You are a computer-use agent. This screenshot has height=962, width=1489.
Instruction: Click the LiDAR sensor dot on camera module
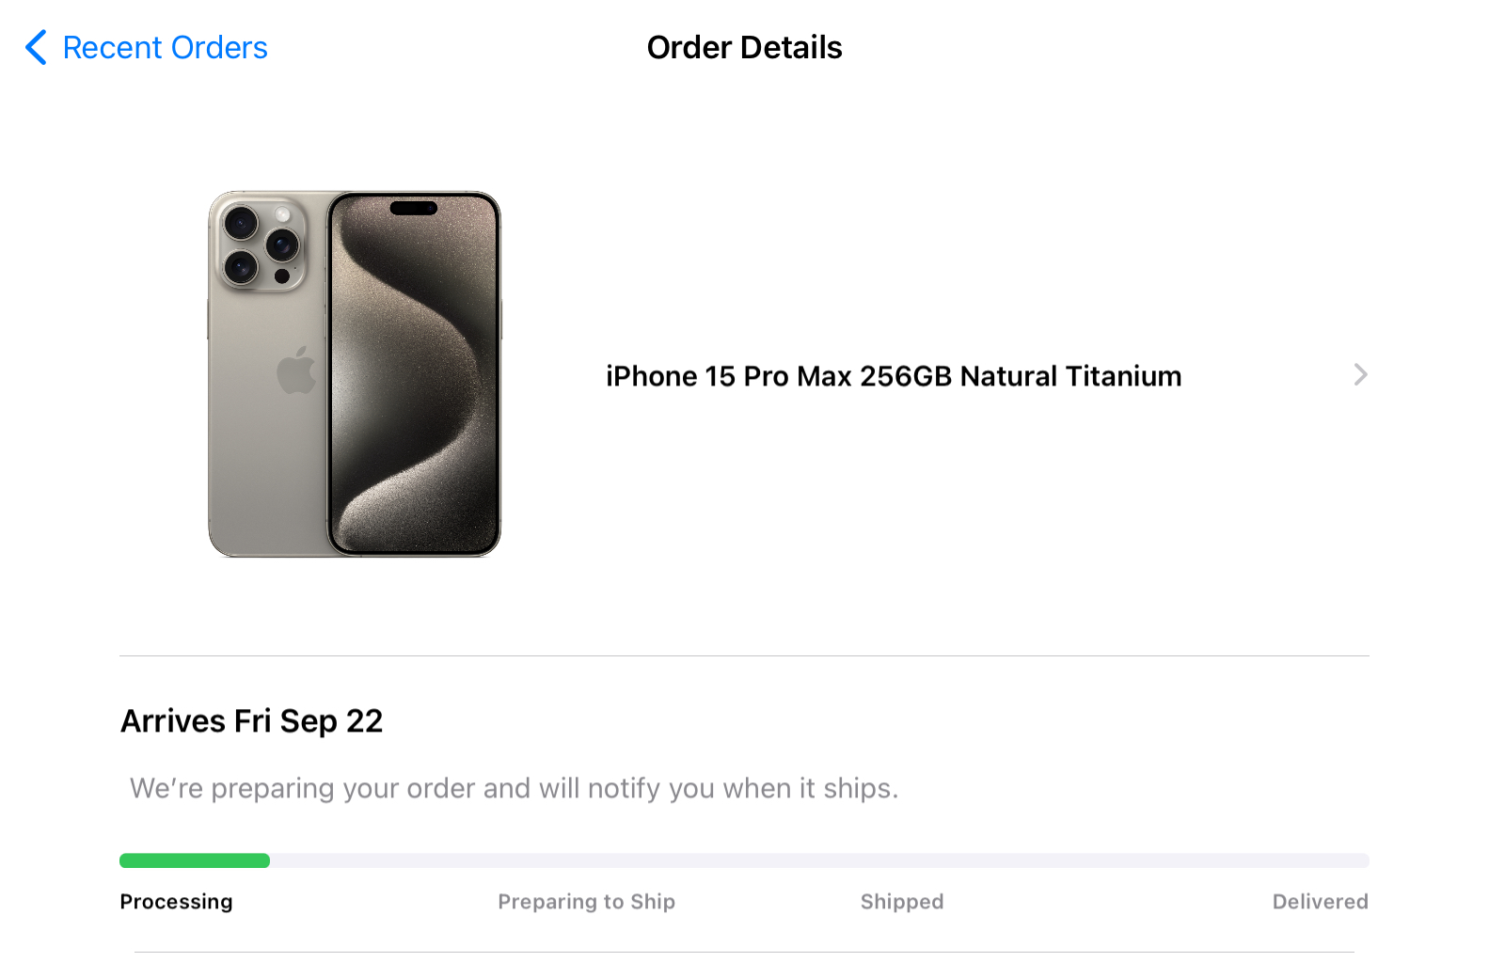pos(282,276)
